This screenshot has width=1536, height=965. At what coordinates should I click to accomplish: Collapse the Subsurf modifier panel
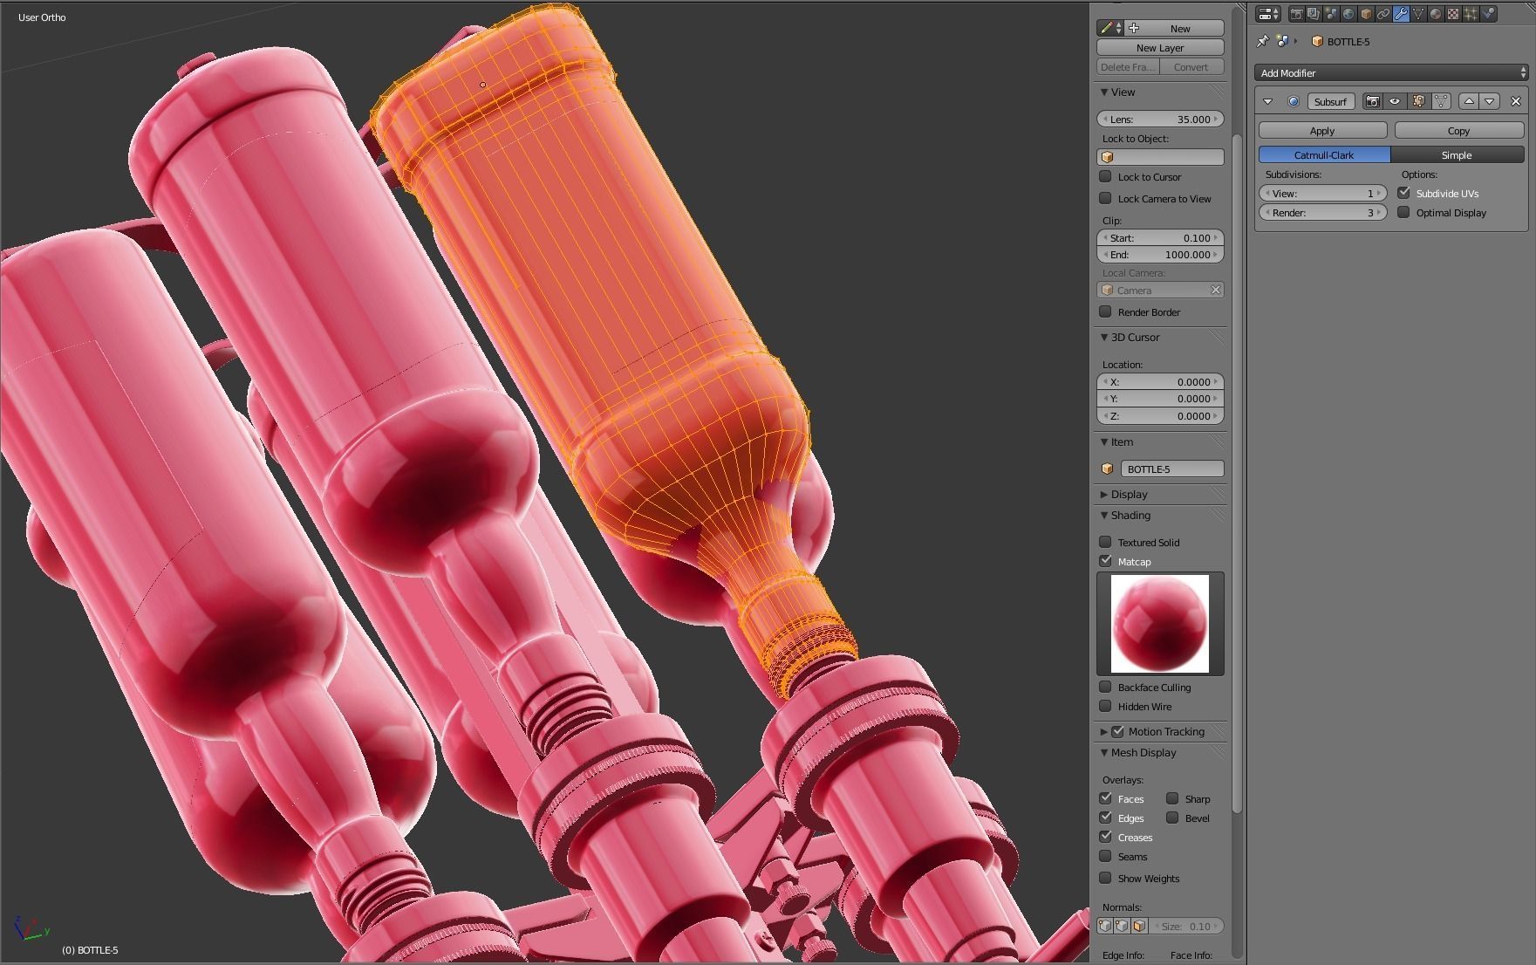1268,102
